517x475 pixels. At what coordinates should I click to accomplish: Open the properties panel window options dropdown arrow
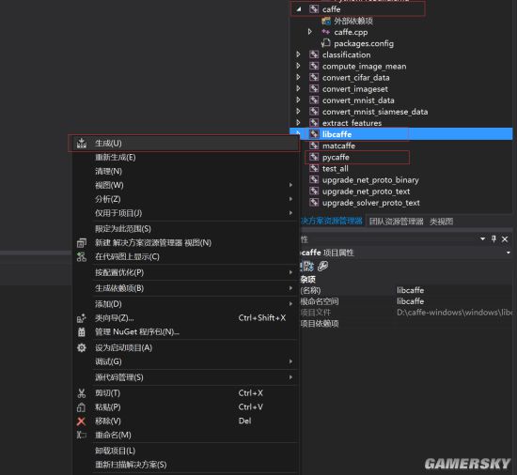tap(483, 238)
